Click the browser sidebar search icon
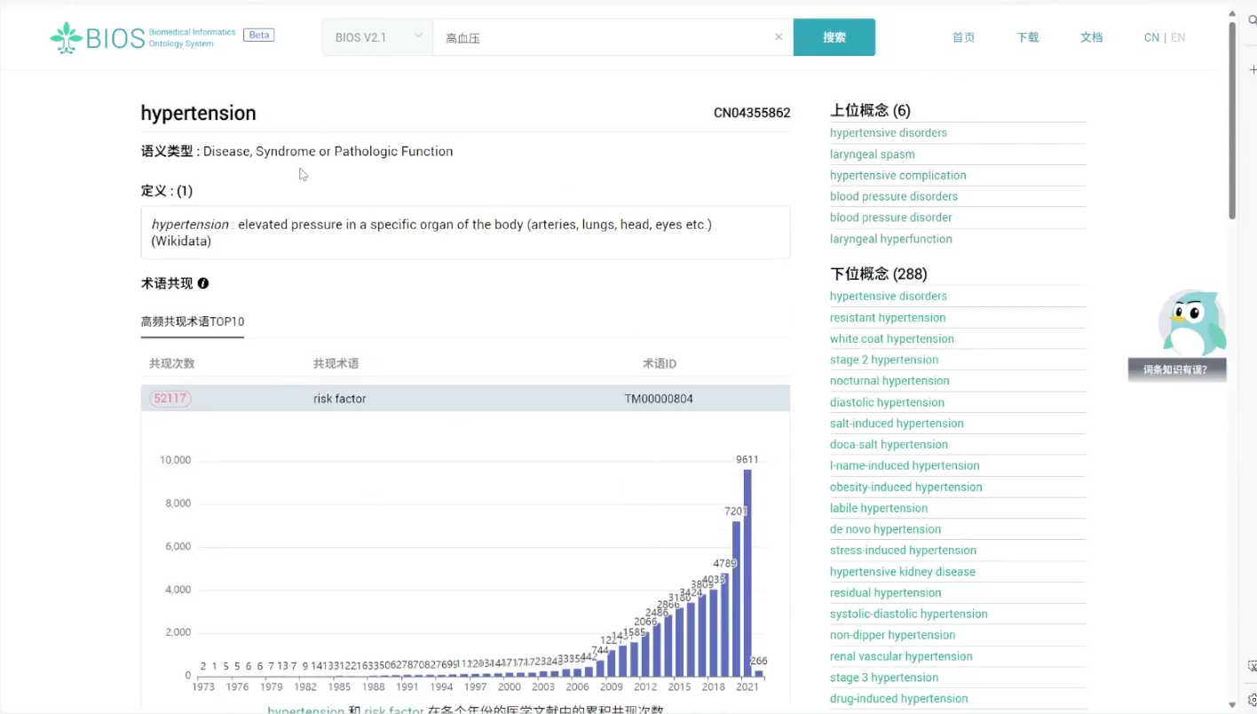Viewport: 1257px width, 714px height. click(1252, 13)
